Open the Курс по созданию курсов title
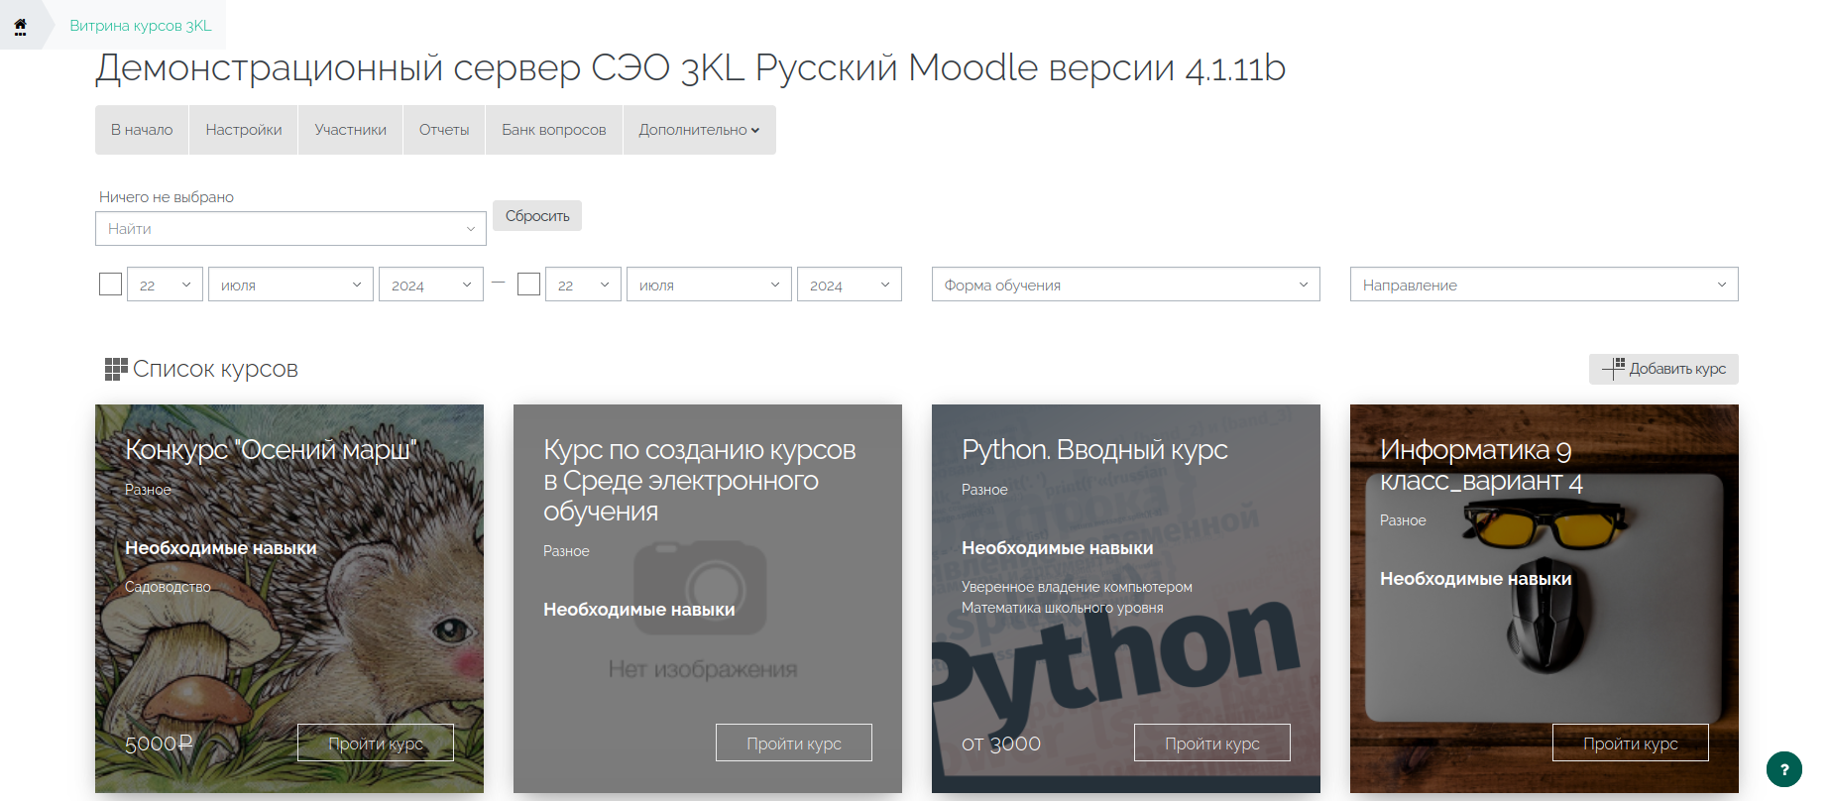Image resolution: width=1831 pixels, height=801 pixels. coord(700,481)
